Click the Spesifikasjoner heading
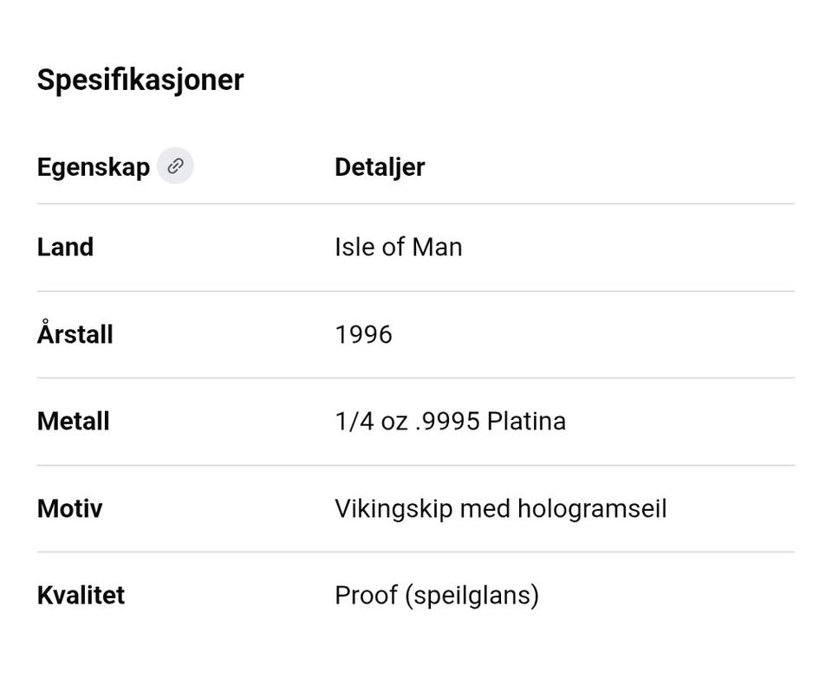This screenshot has height=684, width=832. (140, 80)
